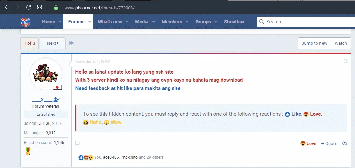
Task: Expand the Forums dropdown arrow
Action: click(89, 22)
